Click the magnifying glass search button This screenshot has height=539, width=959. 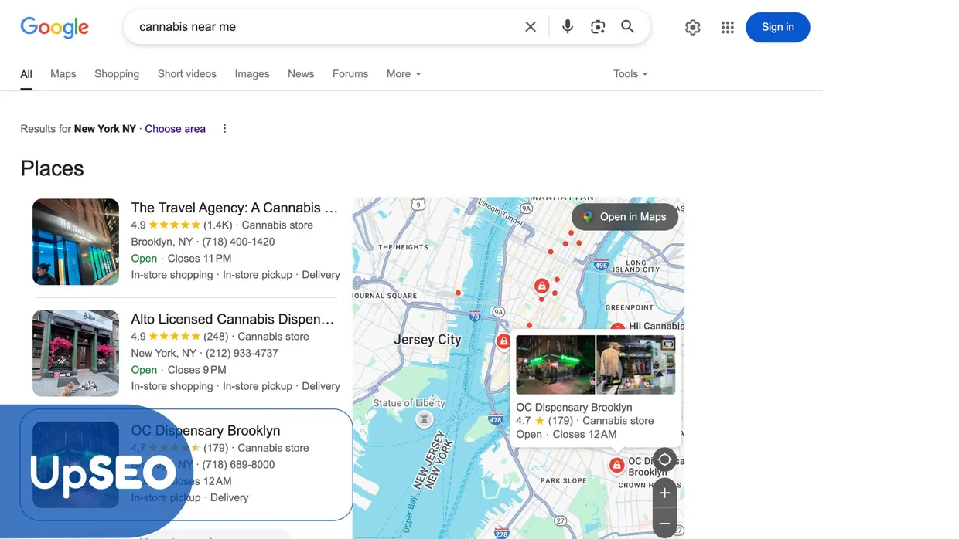coord(628,27)
